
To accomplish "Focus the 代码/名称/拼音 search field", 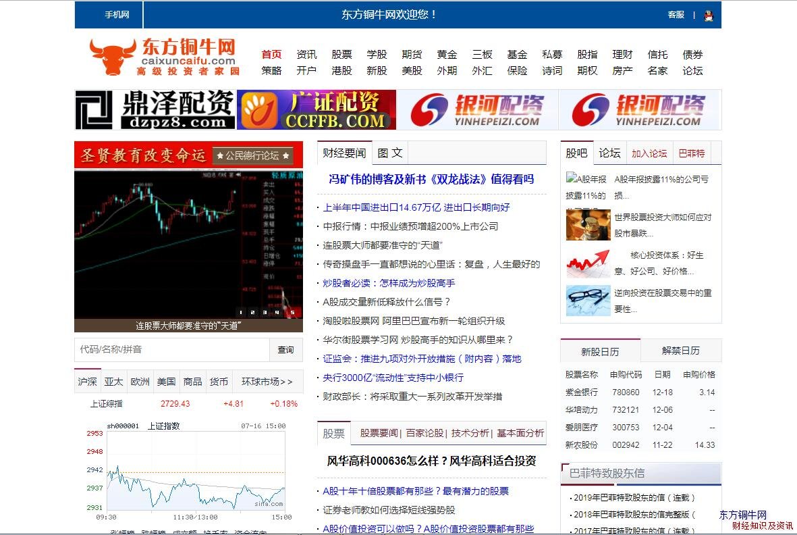I will tap(172, 350).
